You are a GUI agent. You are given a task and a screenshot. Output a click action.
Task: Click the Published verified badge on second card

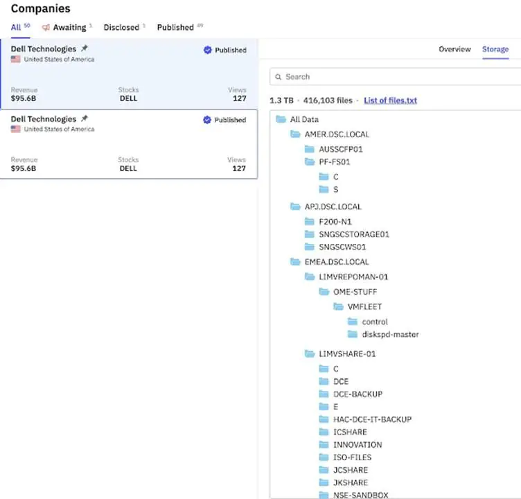[x=207, y=120]
